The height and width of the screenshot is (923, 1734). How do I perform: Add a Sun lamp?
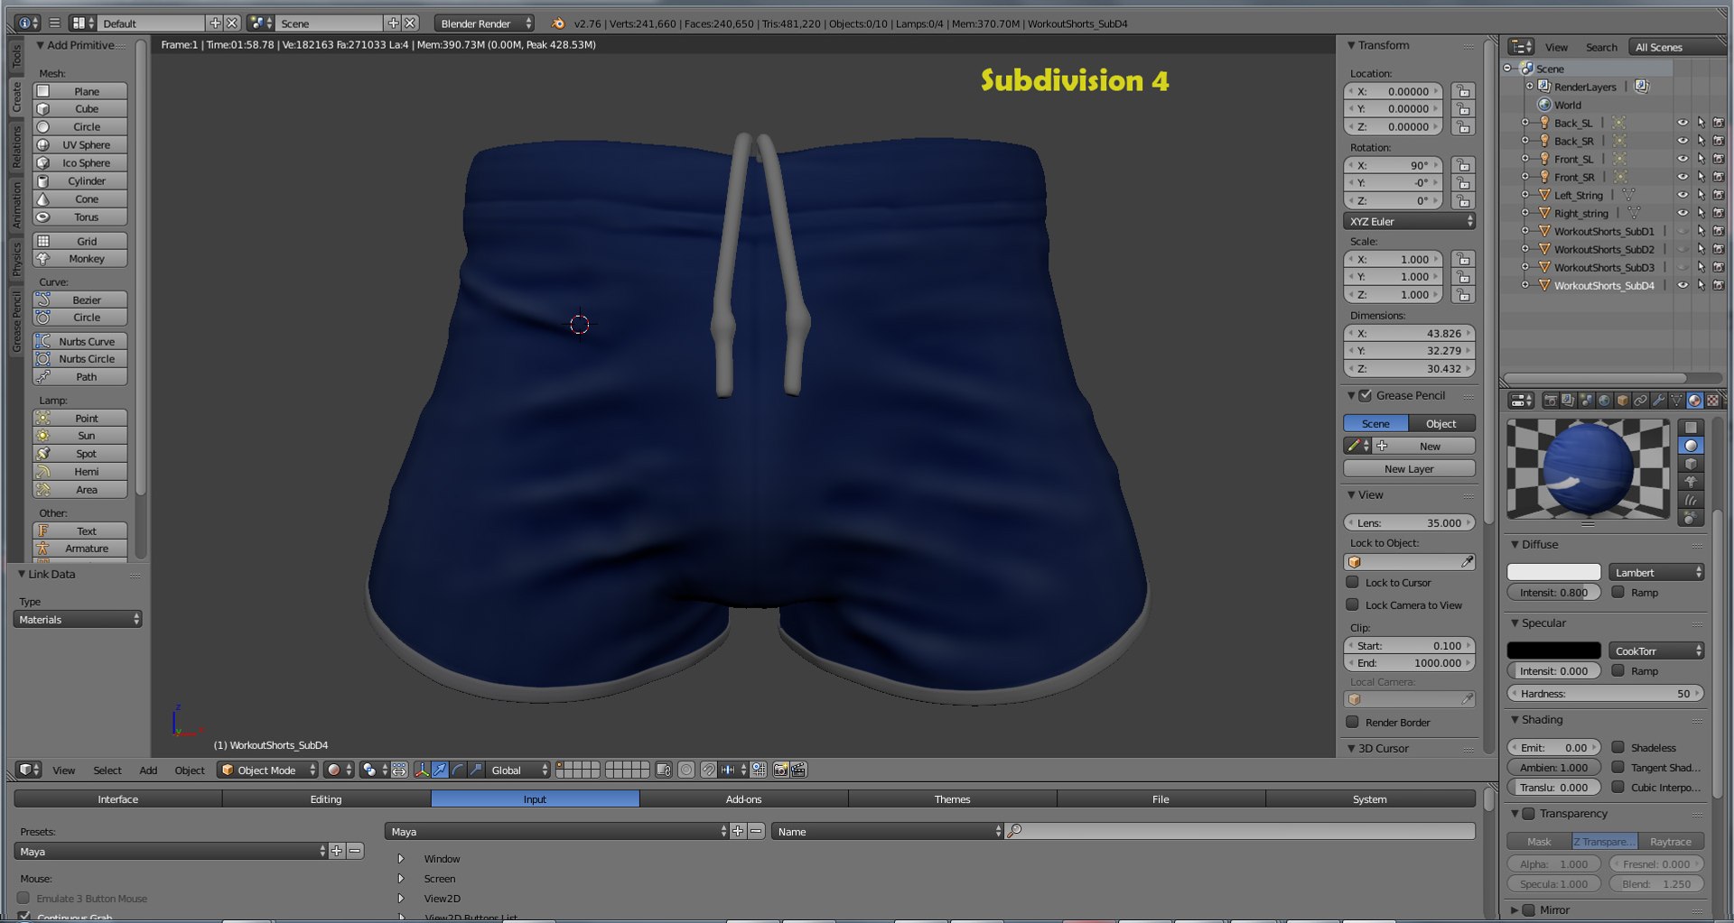[79, 436]
